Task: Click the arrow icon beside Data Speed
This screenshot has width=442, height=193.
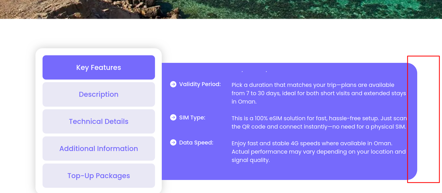Action: point(173,142)
